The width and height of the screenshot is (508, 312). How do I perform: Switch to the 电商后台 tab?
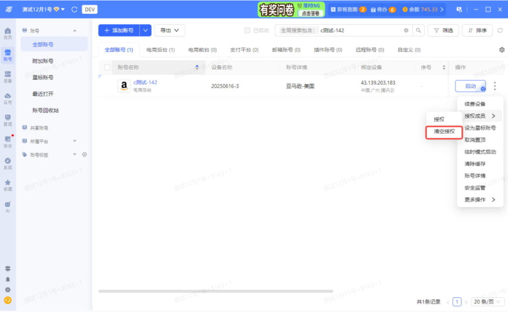click(x=160, y=50)
